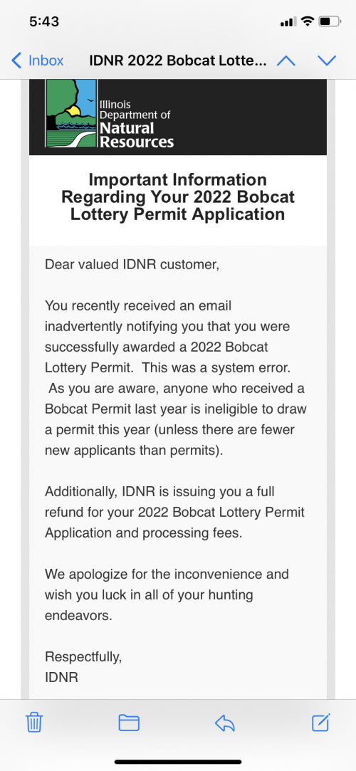
Task: Tap the trash icon to delete this email
Action: point(34,723)
